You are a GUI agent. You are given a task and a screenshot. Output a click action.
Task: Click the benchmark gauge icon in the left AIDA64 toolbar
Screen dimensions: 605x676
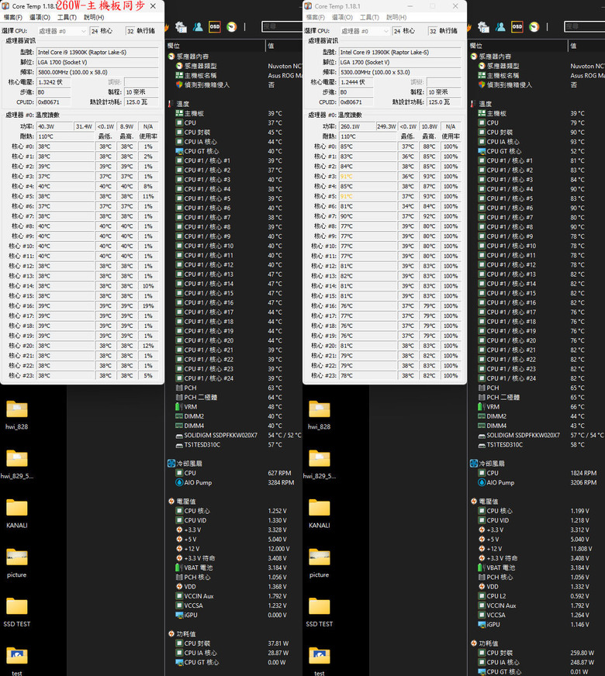point(232,26)
